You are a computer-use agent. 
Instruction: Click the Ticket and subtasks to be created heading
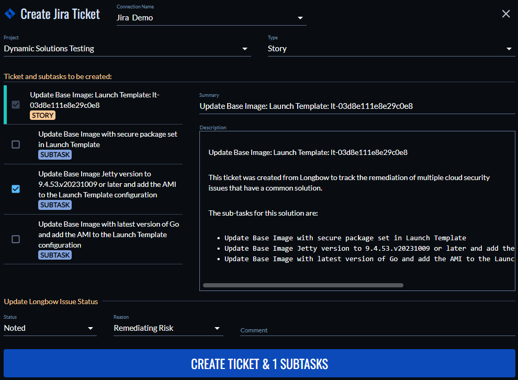pos(58,76)
